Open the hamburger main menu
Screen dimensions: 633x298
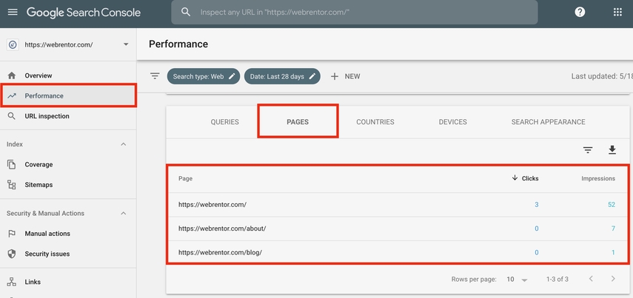[x=13, y=13]
